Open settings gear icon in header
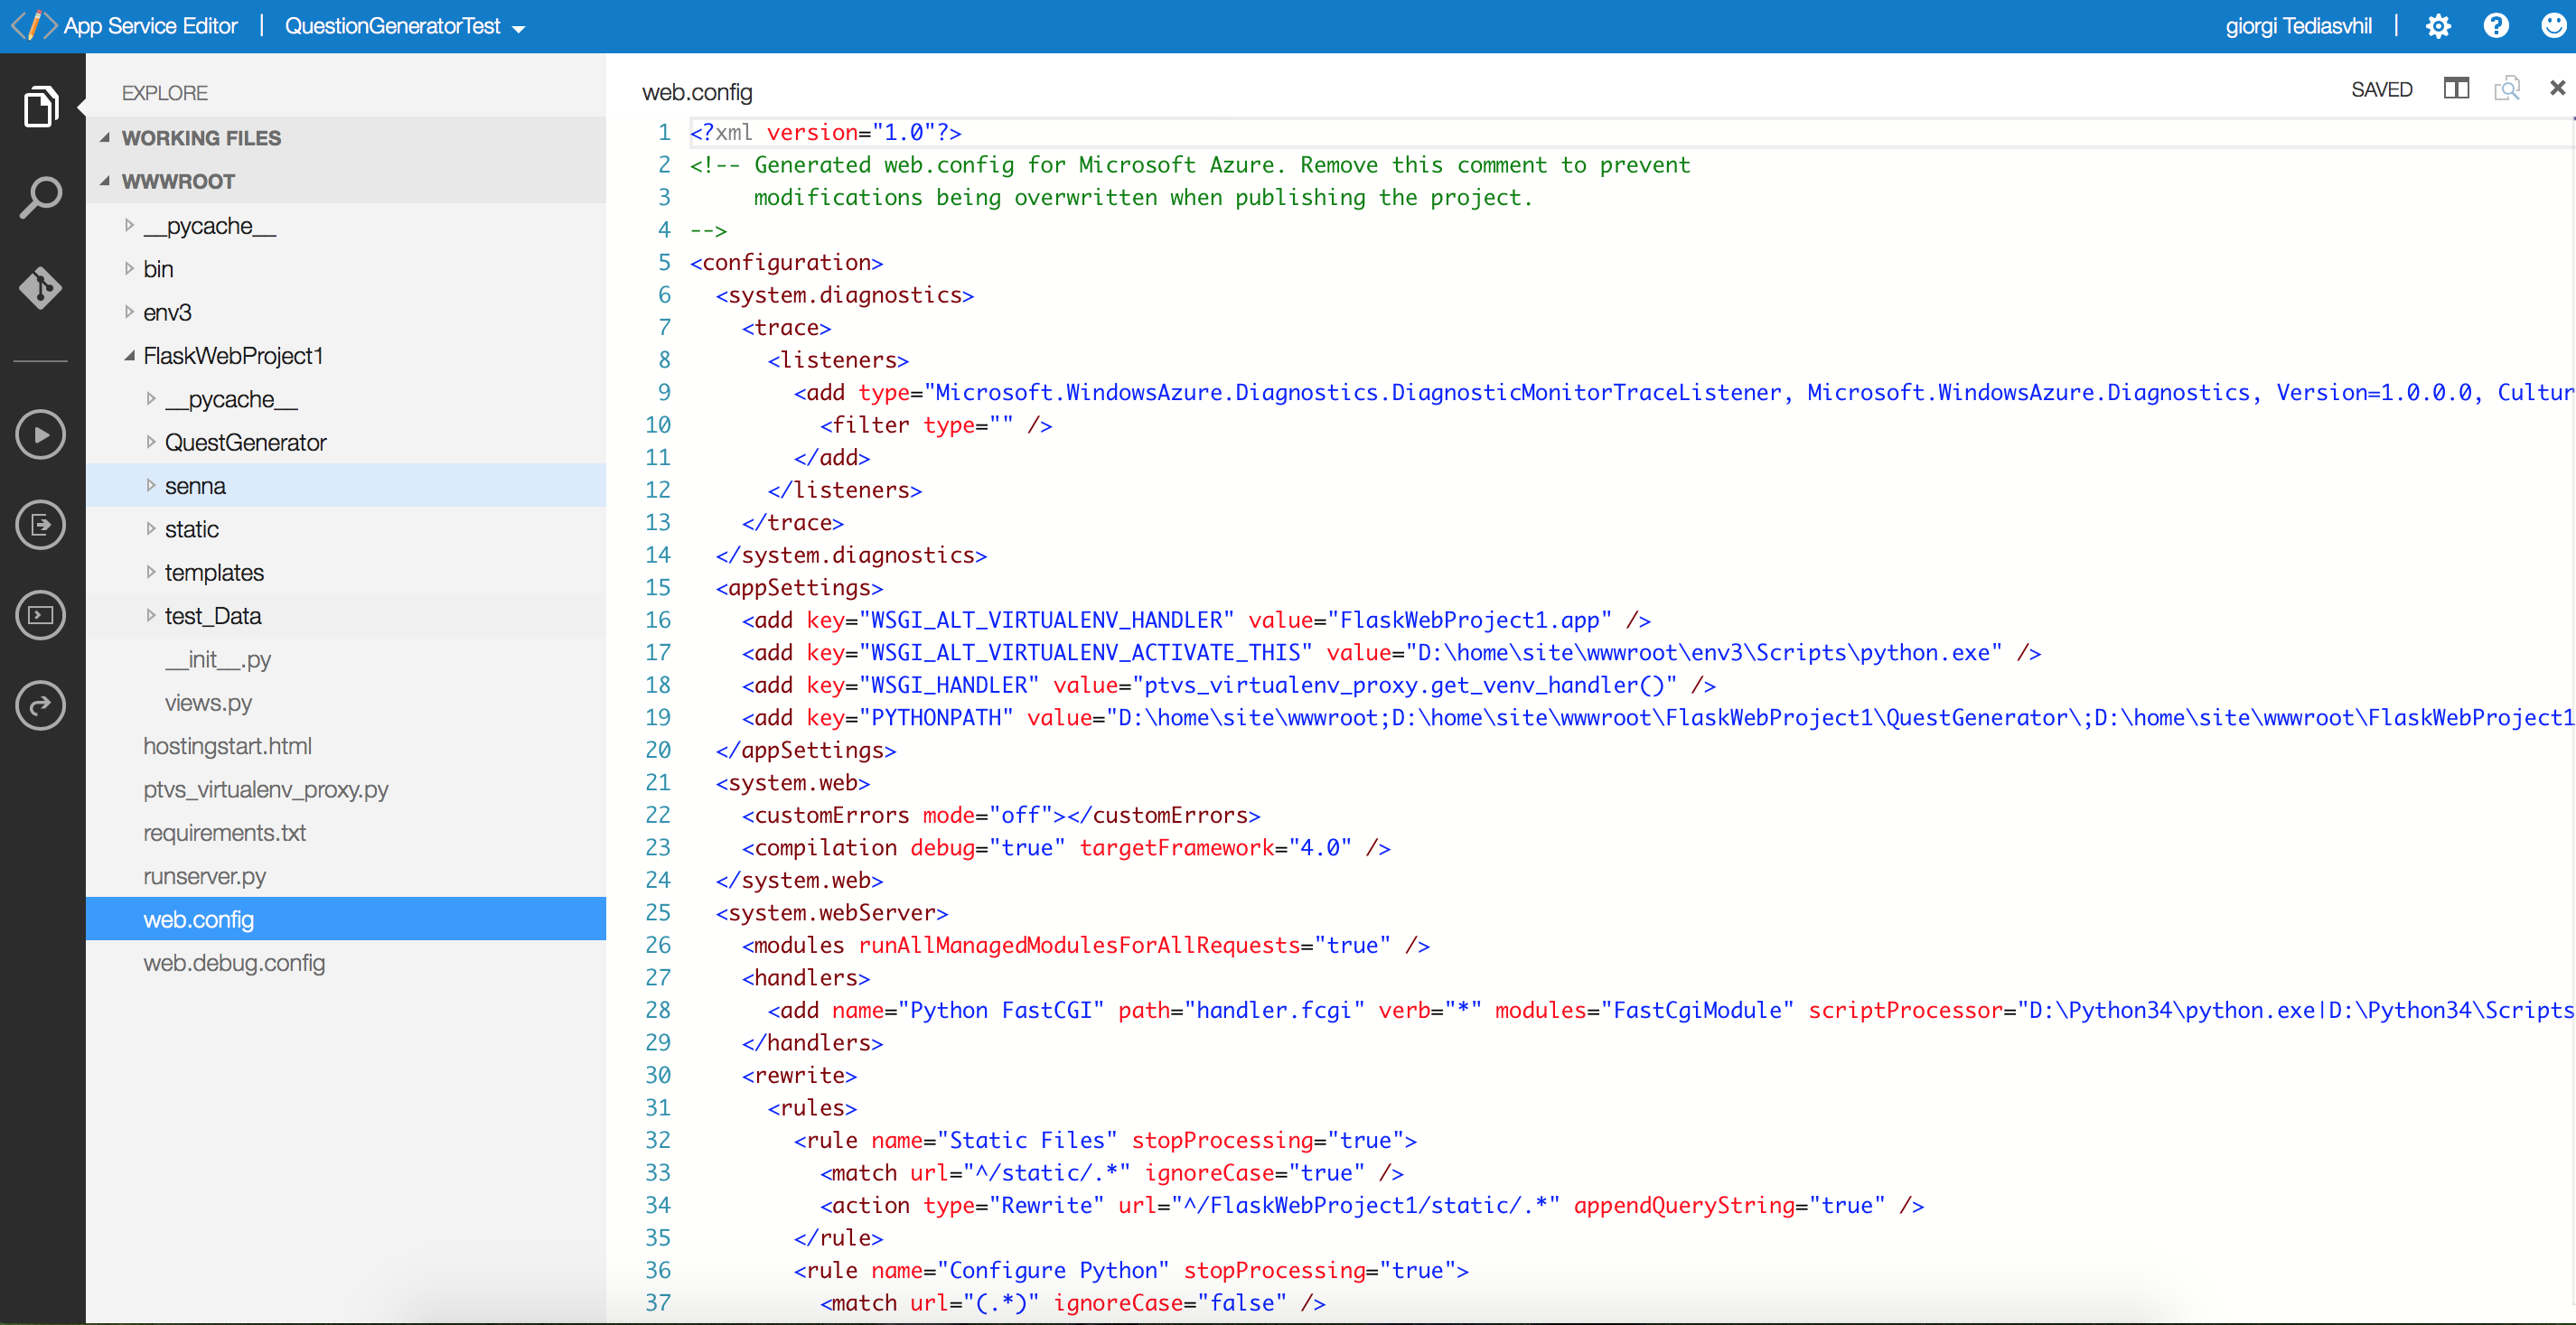 point(2438,27)
